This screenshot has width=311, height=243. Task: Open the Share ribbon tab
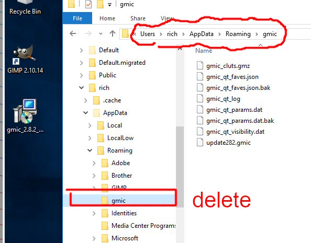138,18
